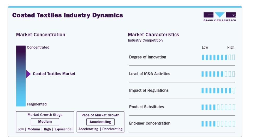This screenshot has height=139, width=256.
Task: Click the Degree of Innovation rating bars
Action: (x=218, y=57)
